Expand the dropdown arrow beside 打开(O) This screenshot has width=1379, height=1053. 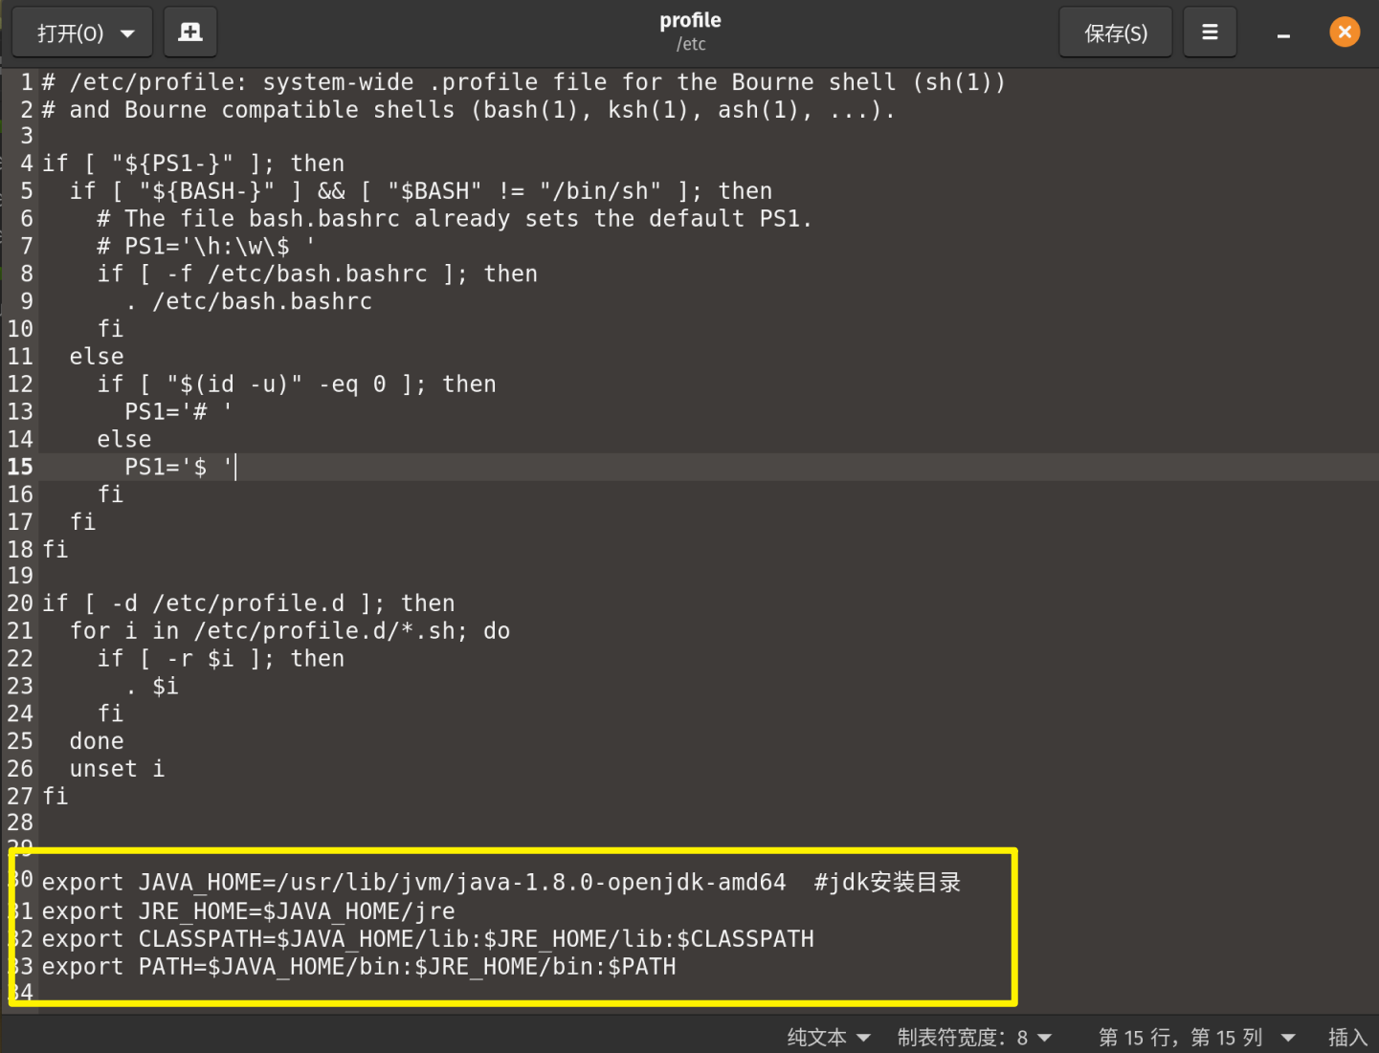(125, 32)
